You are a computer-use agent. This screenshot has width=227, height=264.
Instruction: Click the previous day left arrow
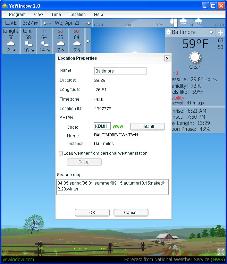click(x=47, y=23)
